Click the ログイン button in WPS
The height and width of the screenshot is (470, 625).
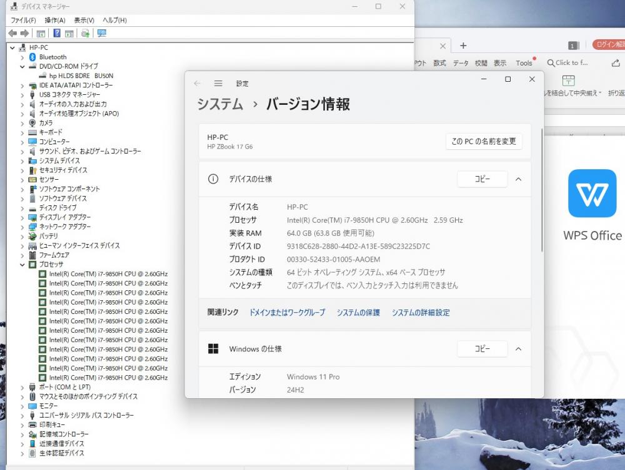(609, 44)
